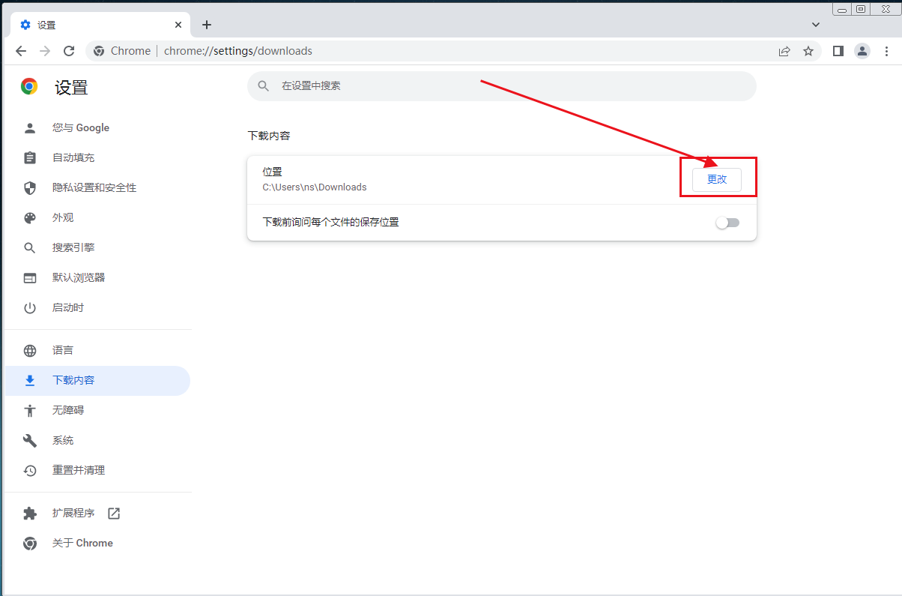Click the restore clock icon beside 重置并清理
This screenshot has width=902, height=596.
[30, 470]
